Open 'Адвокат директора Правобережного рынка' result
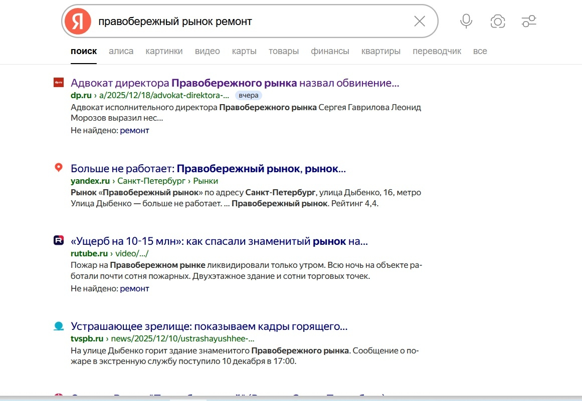Image resolution: width=582 pixels, height=401 pixels. [235, 83]
